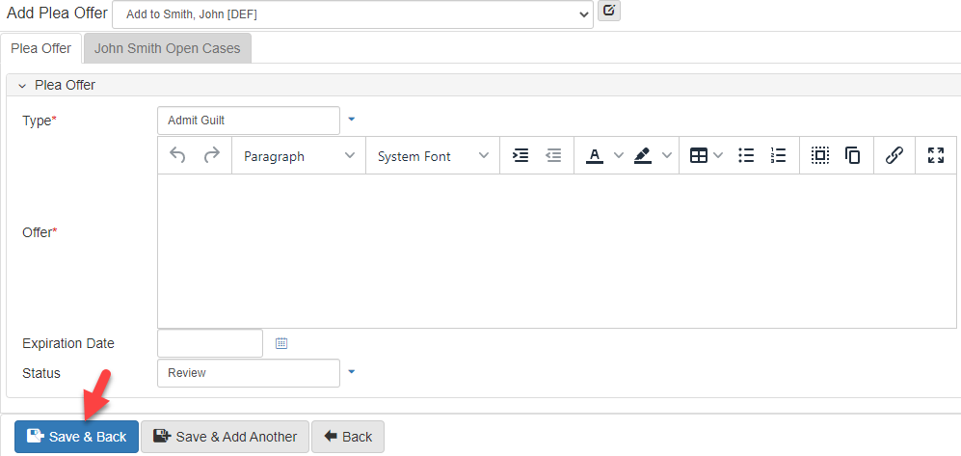961x456 pixels.
Task: Insert a bulleted list
Action: 746,155
